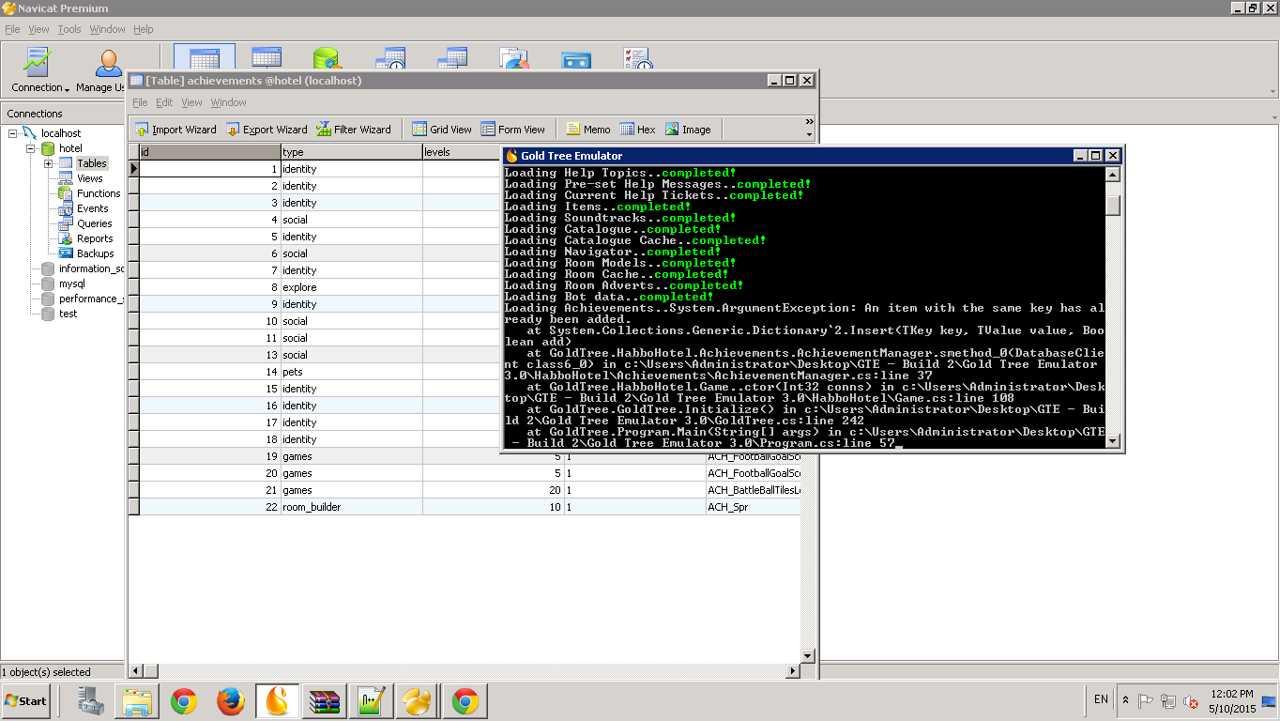Select localhost in Connections tree
This screenshot has height=721, width=1280.
click(x=61, y=133)
